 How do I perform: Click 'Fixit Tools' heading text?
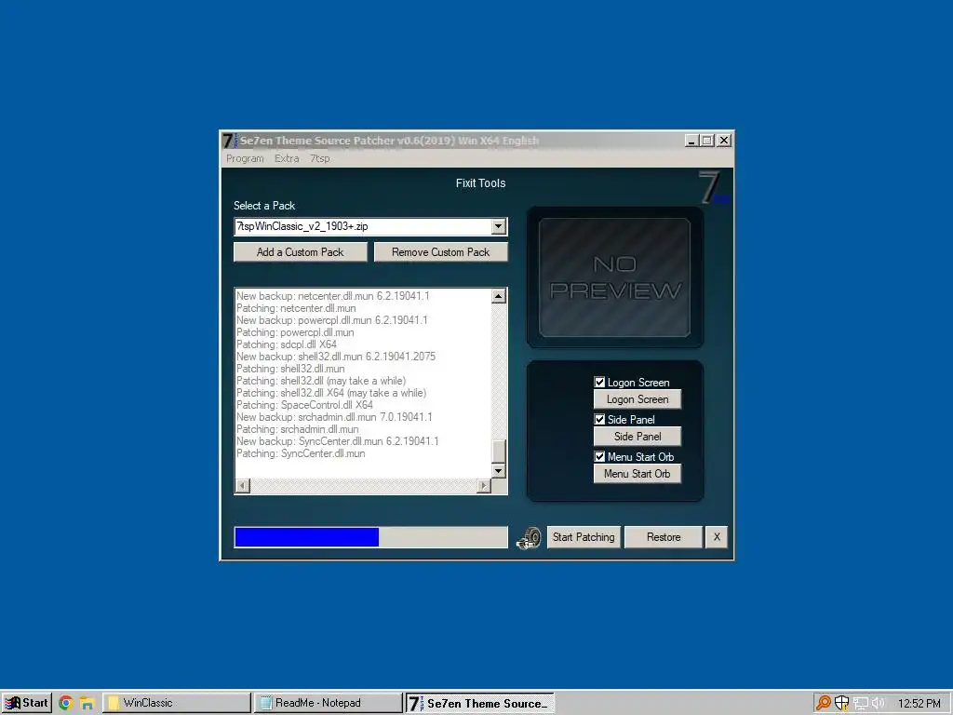481,183
